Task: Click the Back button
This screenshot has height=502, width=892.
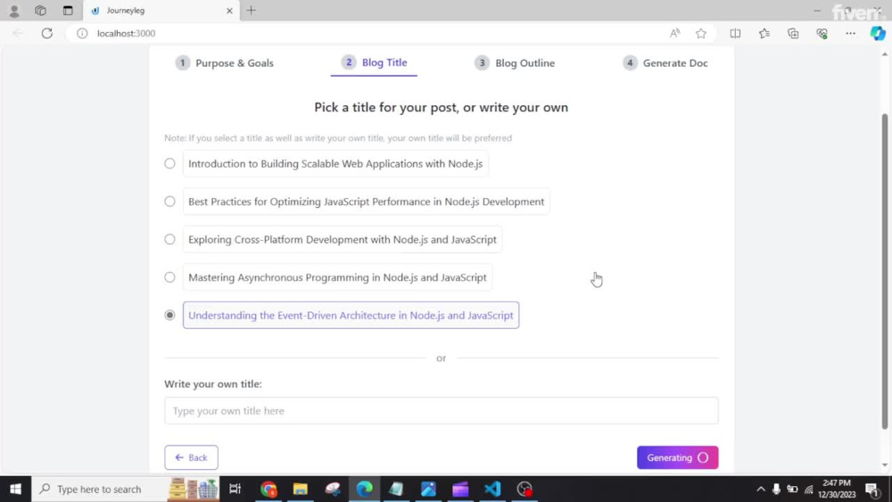Action: coord(191,457)
